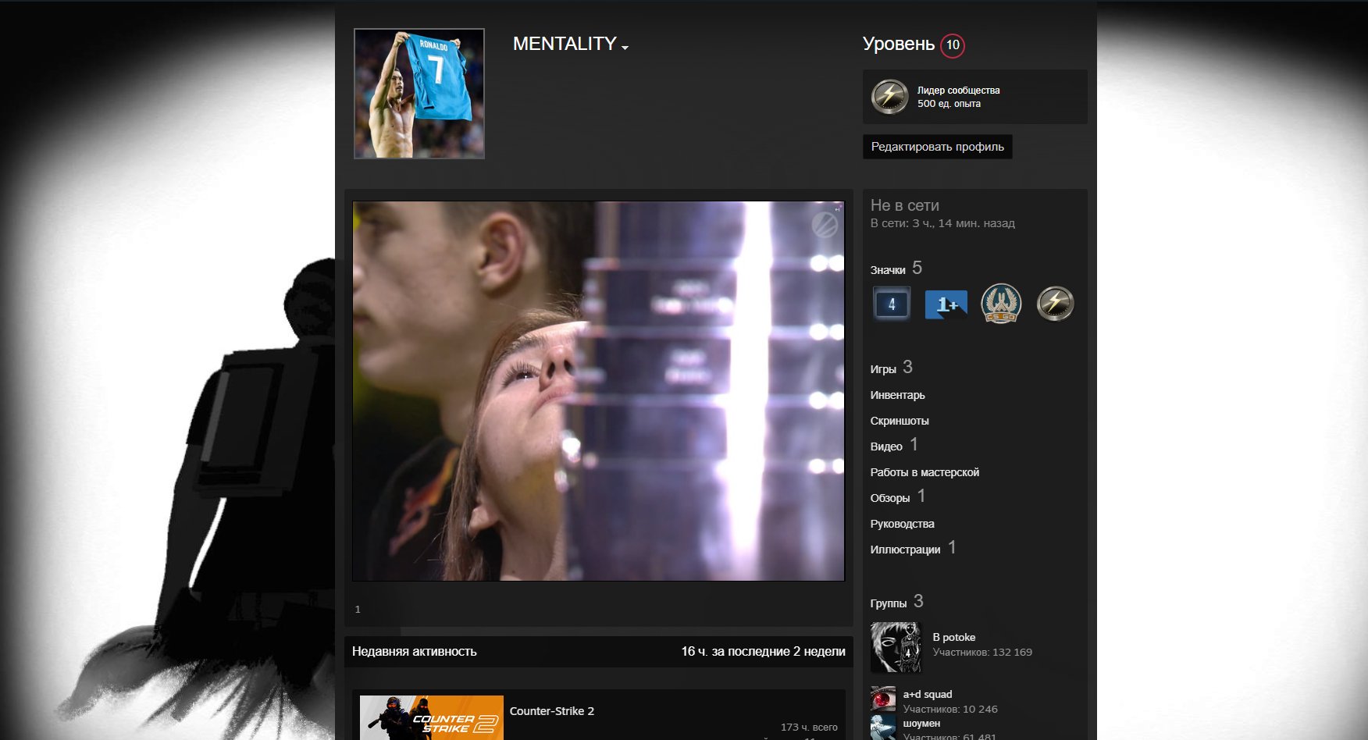Click the level 10 circle badge
Viewport: 1368px width, 740px height.
(953, 45)
